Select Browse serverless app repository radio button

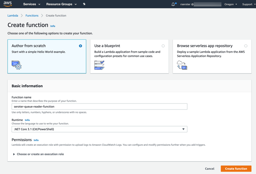point(246,46)
